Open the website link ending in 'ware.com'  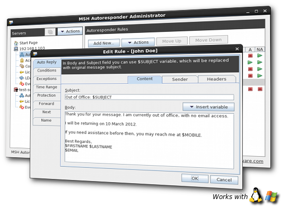click(253, 161)
